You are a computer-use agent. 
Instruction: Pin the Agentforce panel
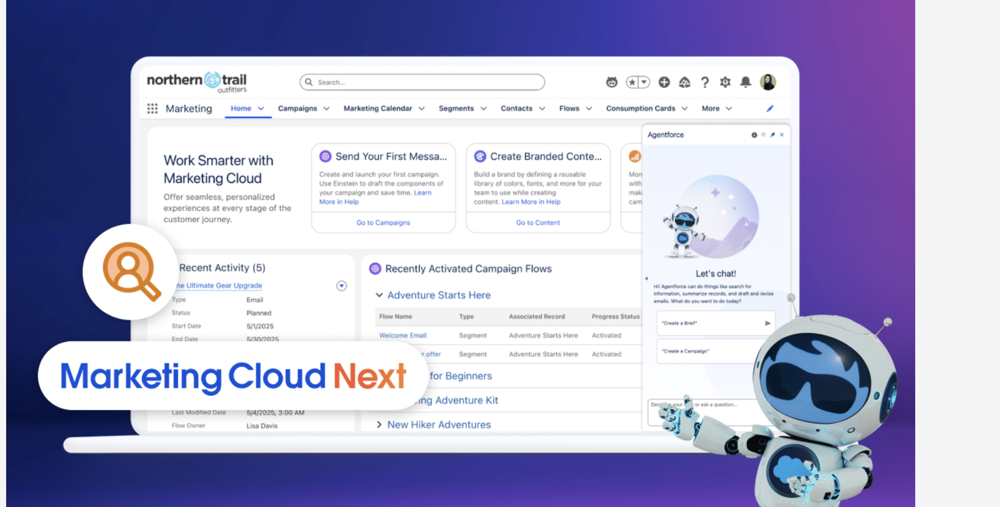[x=772, y=135]
